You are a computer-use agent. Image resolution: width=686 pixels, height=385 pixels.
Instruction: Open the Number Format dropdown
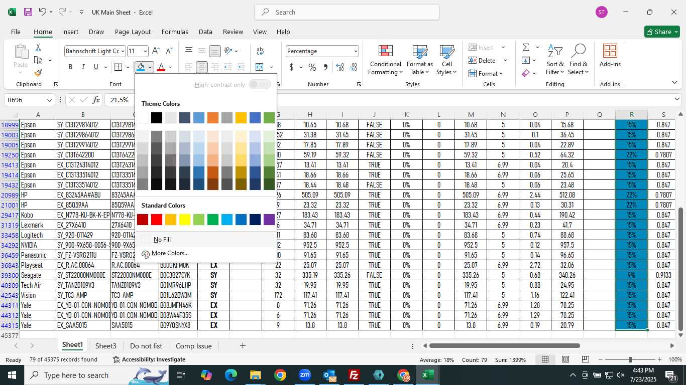[x=356, y=51]
